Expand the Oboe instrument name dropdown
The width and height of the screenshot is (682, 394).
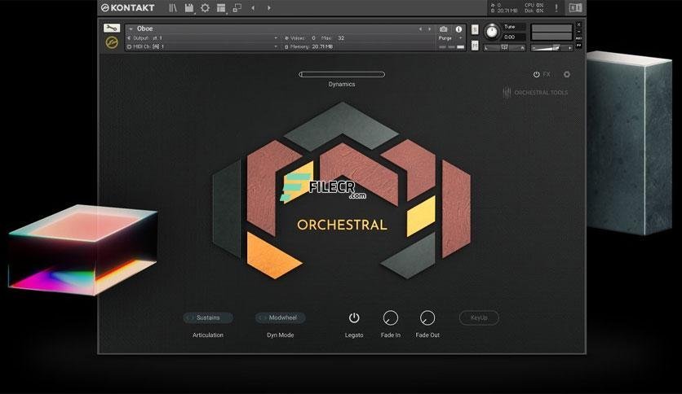pos(131,29)
